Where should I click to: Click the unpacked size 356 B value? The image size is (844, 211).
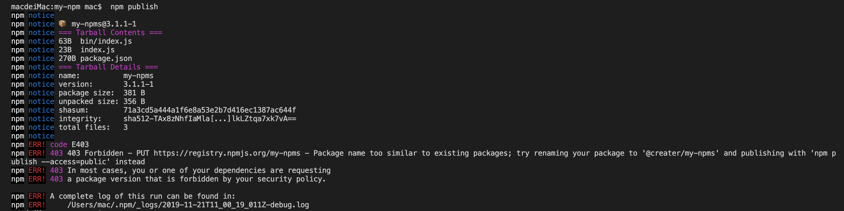click(134, 102)
